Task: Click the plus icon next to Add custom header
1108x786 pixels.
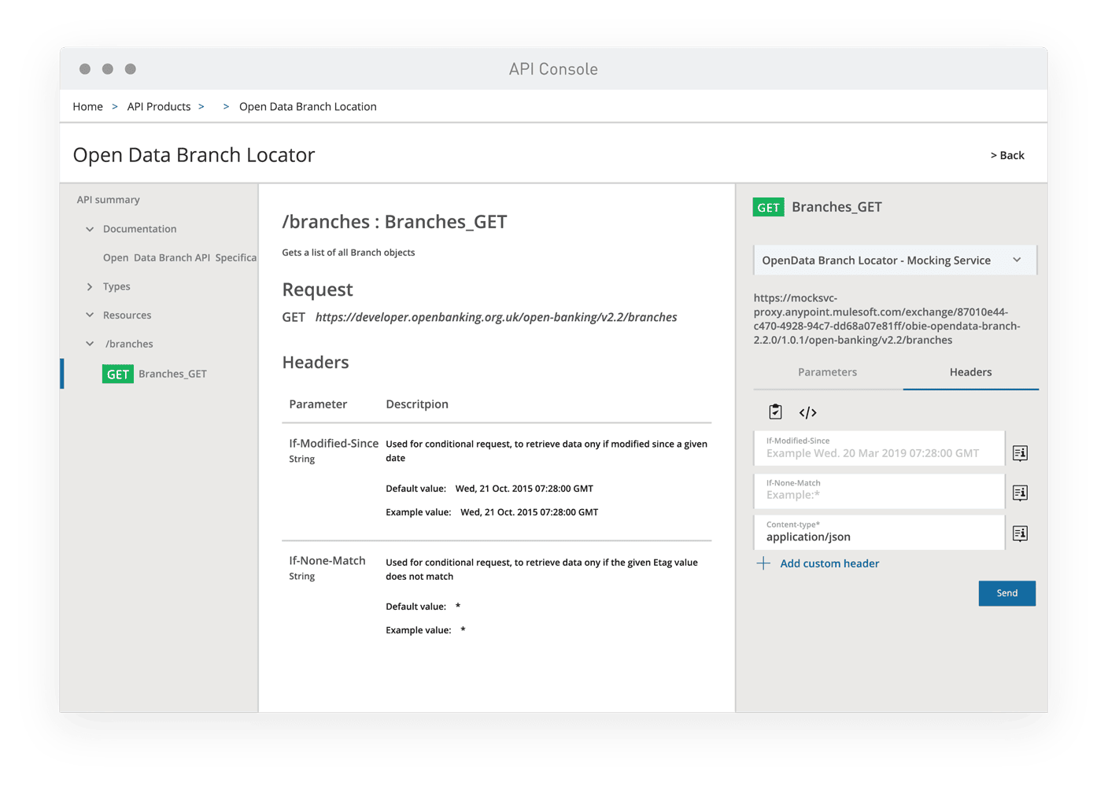Action: point(763,563)
